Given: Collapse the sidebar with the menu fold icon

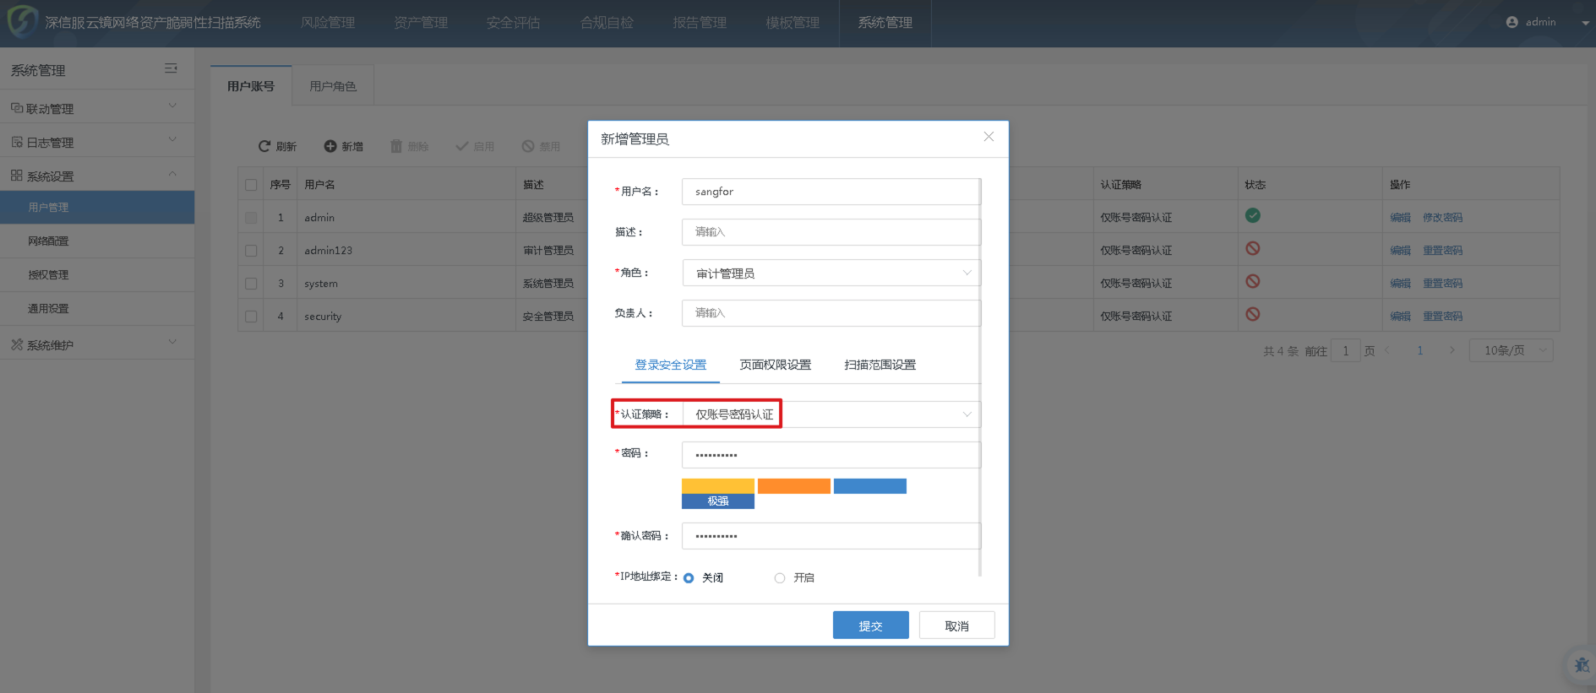Looking at the screenshot, I should [x=171, y=68].
